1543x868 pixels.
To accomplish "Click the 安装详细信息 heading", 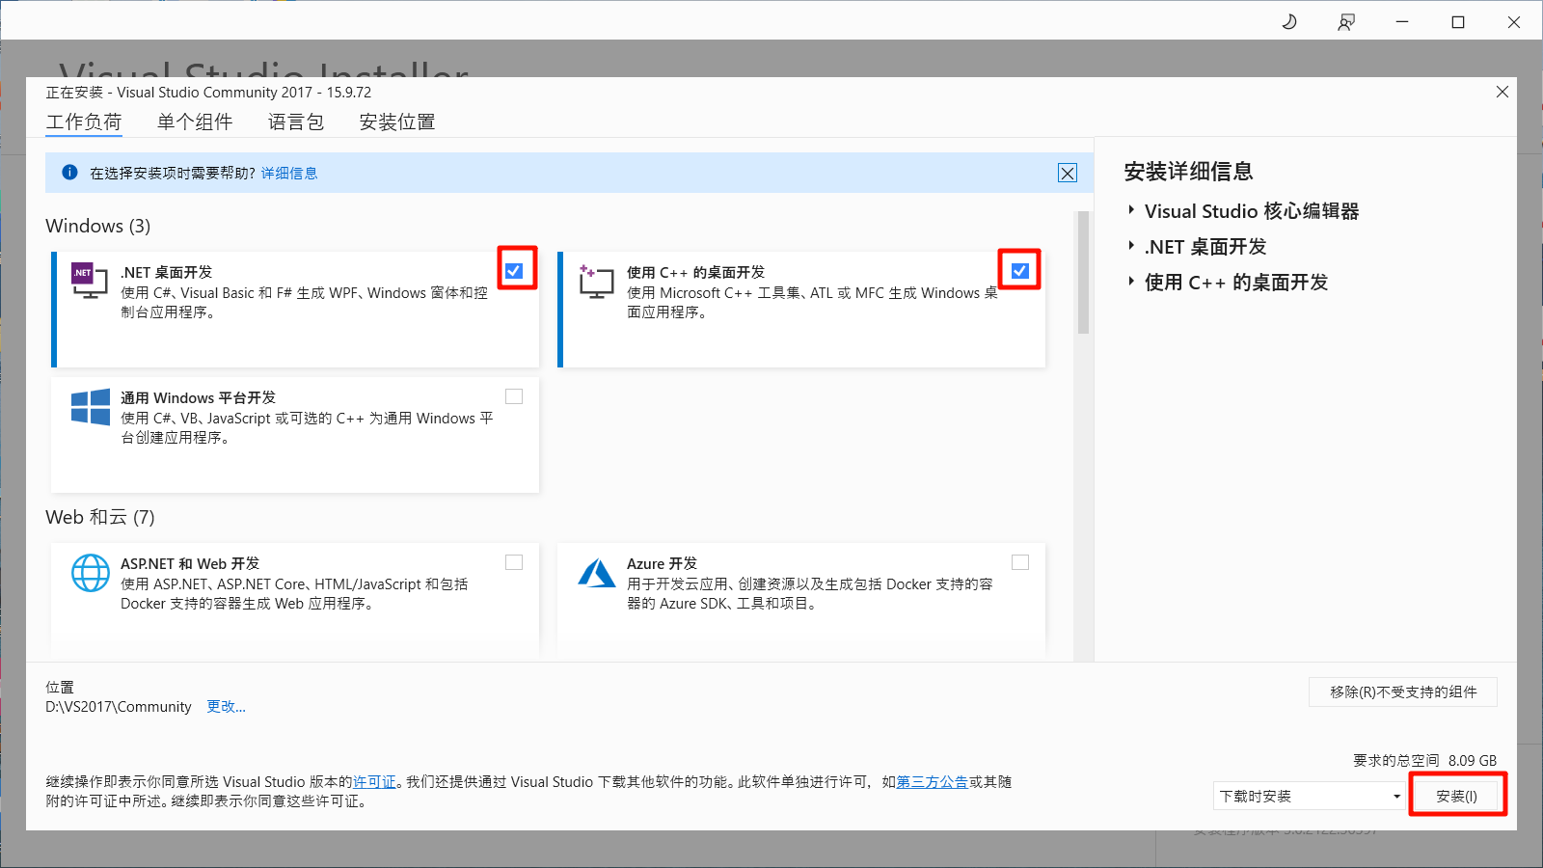I will [1188, 172].
